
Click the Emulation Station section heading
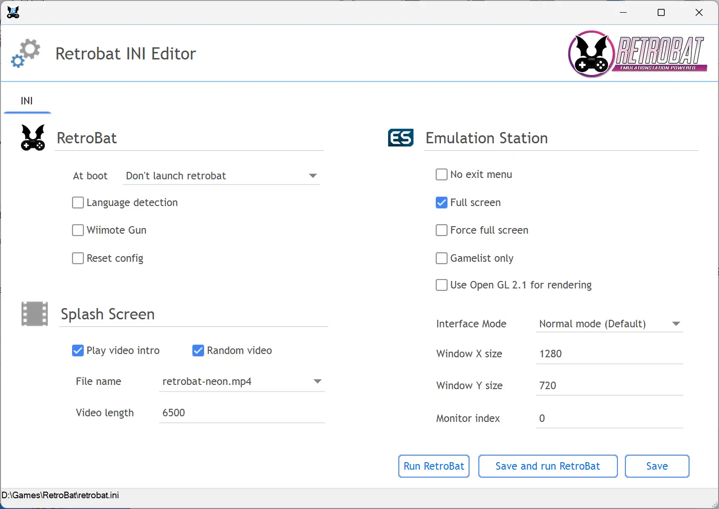[487, 138]
